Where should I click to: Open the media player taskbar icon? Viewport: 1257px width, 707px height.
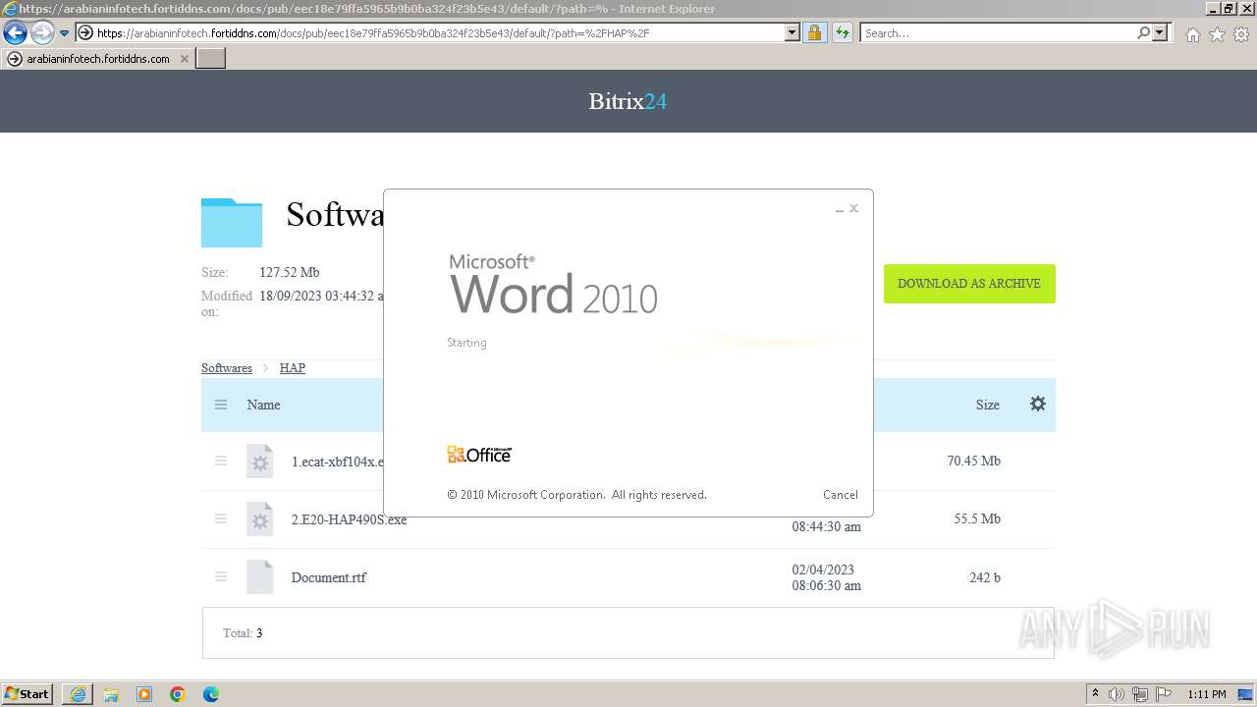(144, 694)
